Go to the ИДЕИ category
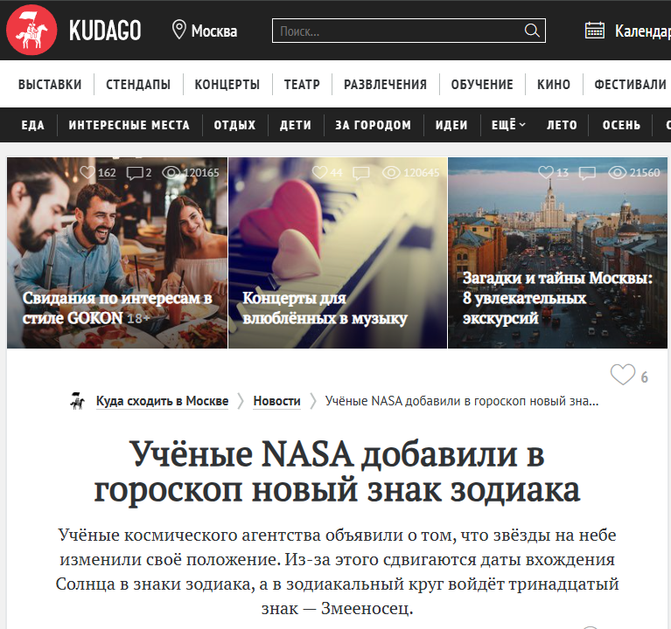The width and height of the screenshot is (671, 629). pos(451,125)
